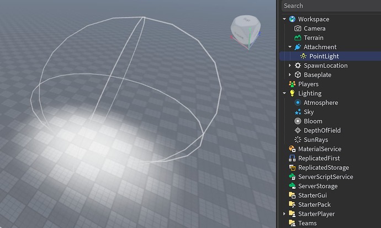Select the Teams row

[330, 223]
